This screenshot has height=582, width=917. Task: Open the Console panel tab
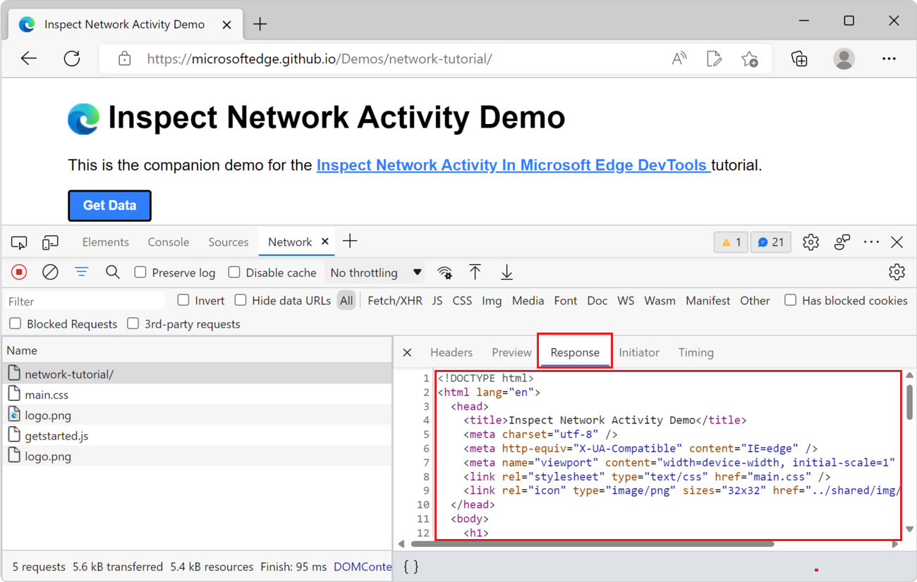(168, 242)
